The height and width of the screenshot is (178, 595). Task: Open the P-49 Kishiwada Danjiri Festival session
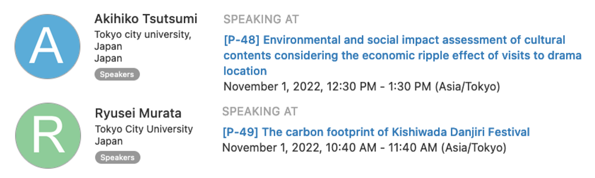coord(376,132)
